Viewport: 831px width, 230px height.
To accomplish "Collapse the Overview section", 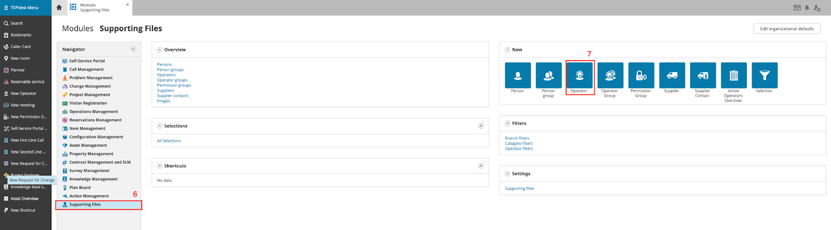I will (x=159, y=50).
